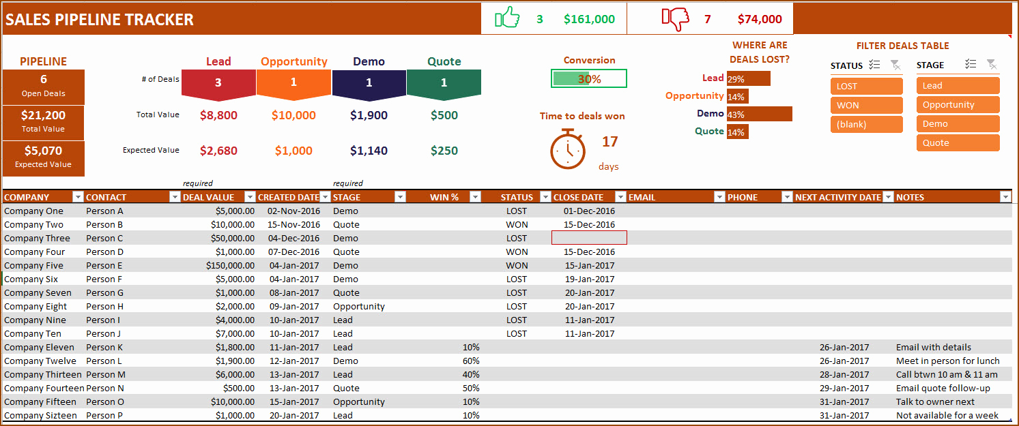Select the Company One cell
The width and height of the screenshot is (1019, 426).
(43, 211)
